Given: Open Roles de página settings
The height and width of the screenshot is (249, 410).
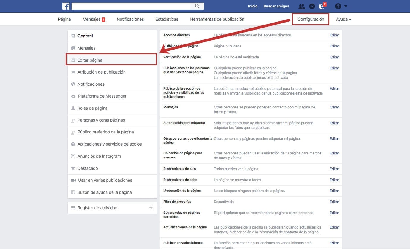Looking at the screenshot, I should tap(92, 108).
